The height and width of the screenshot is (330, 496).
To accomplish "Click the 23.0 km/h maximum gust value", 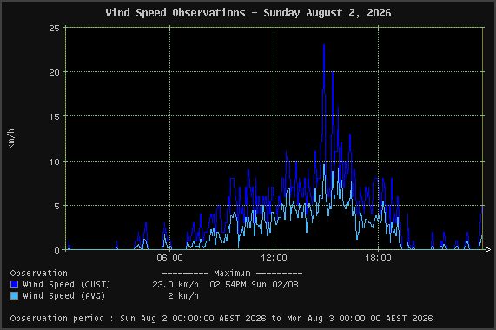I will click(175, 285).
